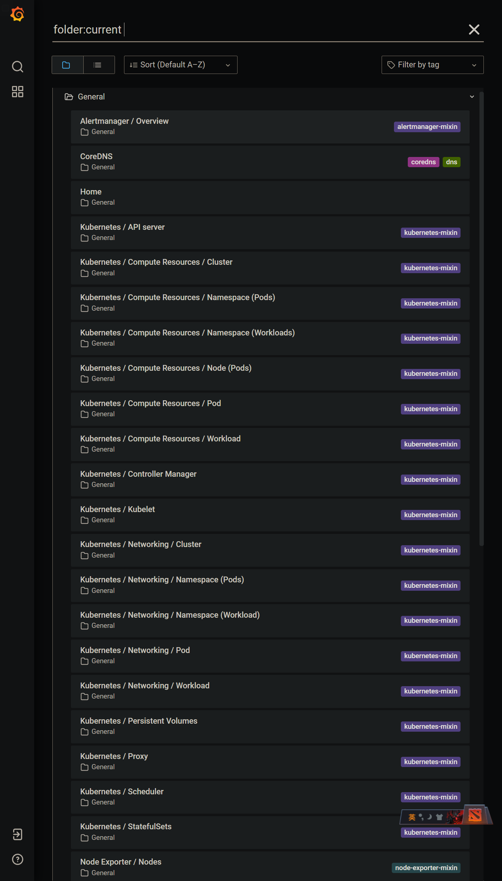Open the Dashboards grid icon
The height and width of the screenshot is (881, 502).
tap(17, 92)
